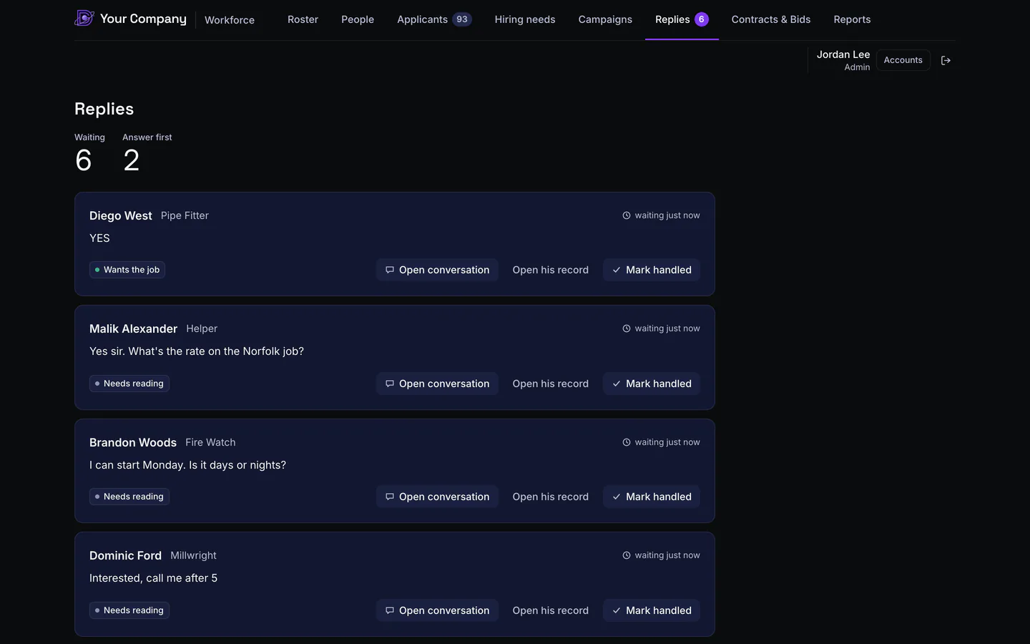Mark Dominic Ford's reply handled

pos(652,610)
